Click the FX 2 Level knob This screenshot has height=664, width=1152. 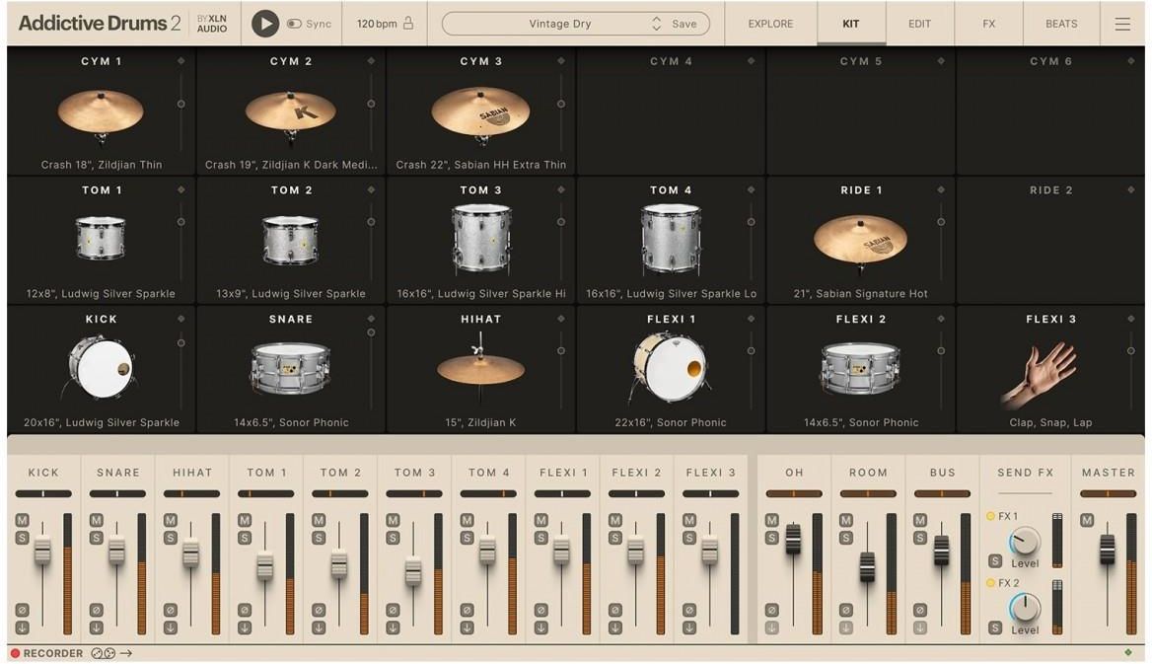[x=1024, y=608]
